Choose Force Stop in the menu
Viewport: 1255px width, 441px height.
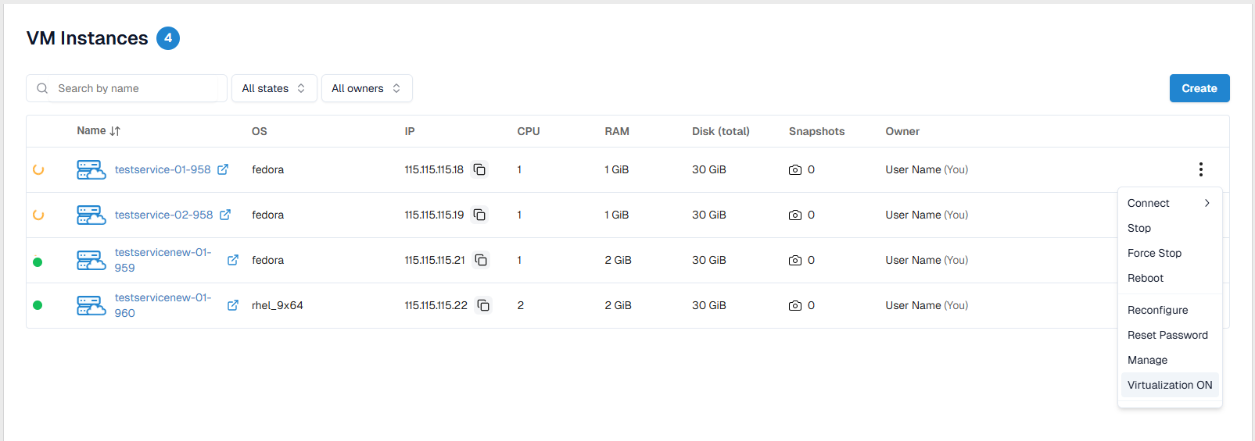(1154, 253)
